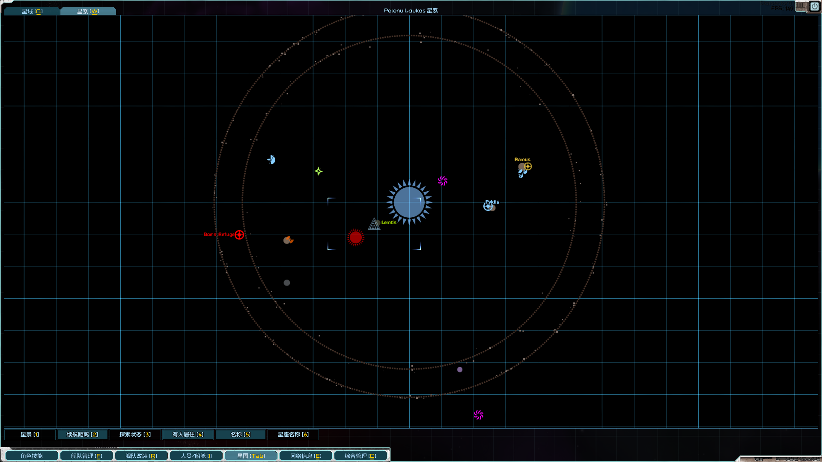Click the magenta jump point near the star
The image size is (822, 462).
[x=443, y=181]
